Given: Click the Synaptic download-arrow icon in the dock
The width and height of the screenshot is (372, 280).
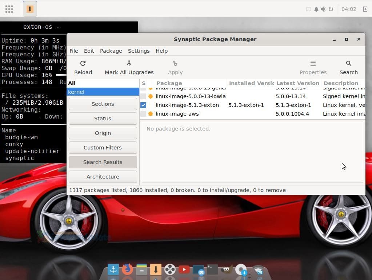Looking at the screenshot, I should (156, 269).
